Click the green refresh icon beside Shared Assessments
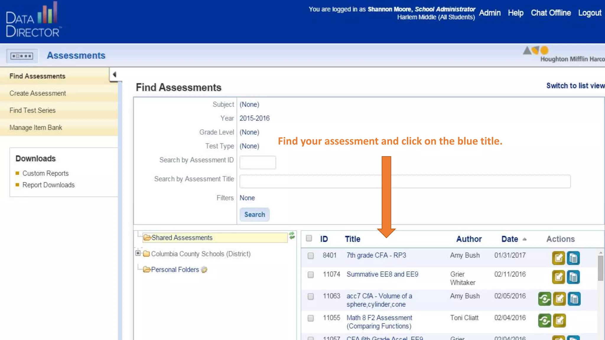 292,236
